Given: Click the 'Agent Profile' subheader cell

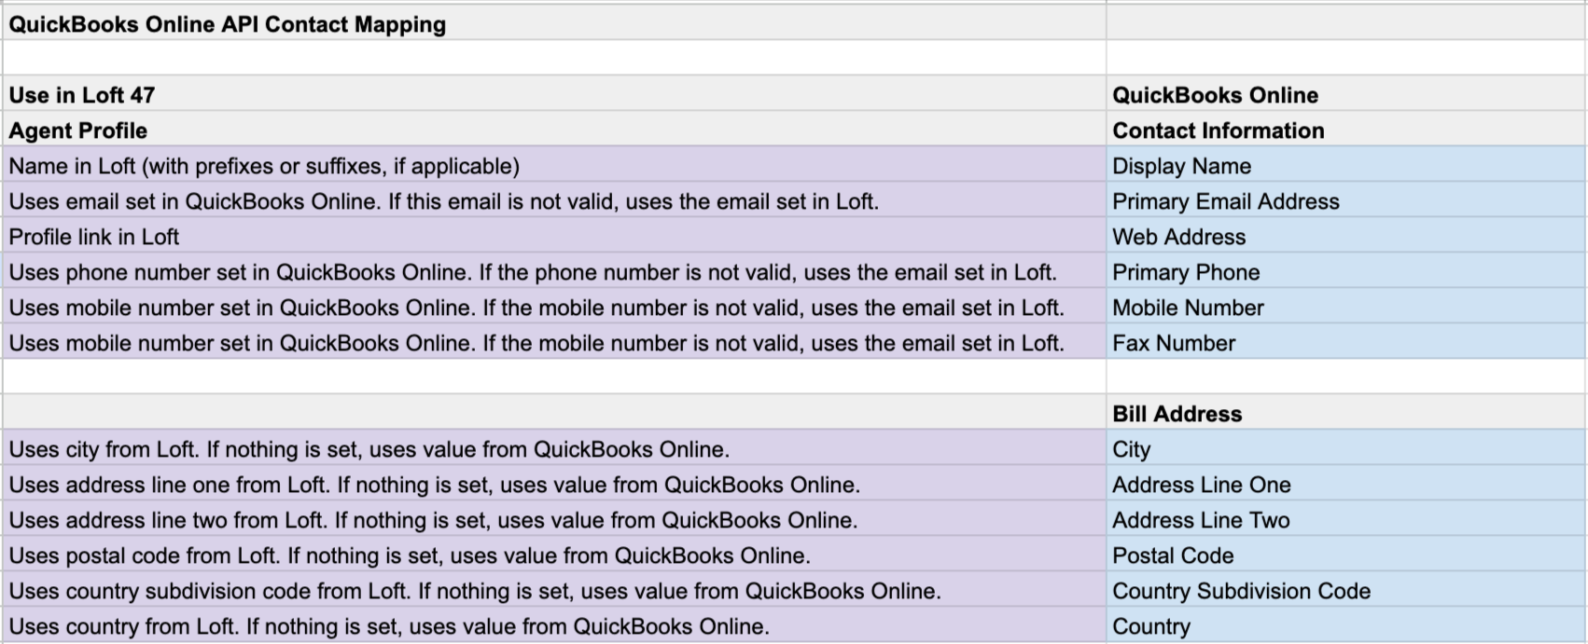Looking at the screenshot, I should pyautogui.click(x=554, y=130).
